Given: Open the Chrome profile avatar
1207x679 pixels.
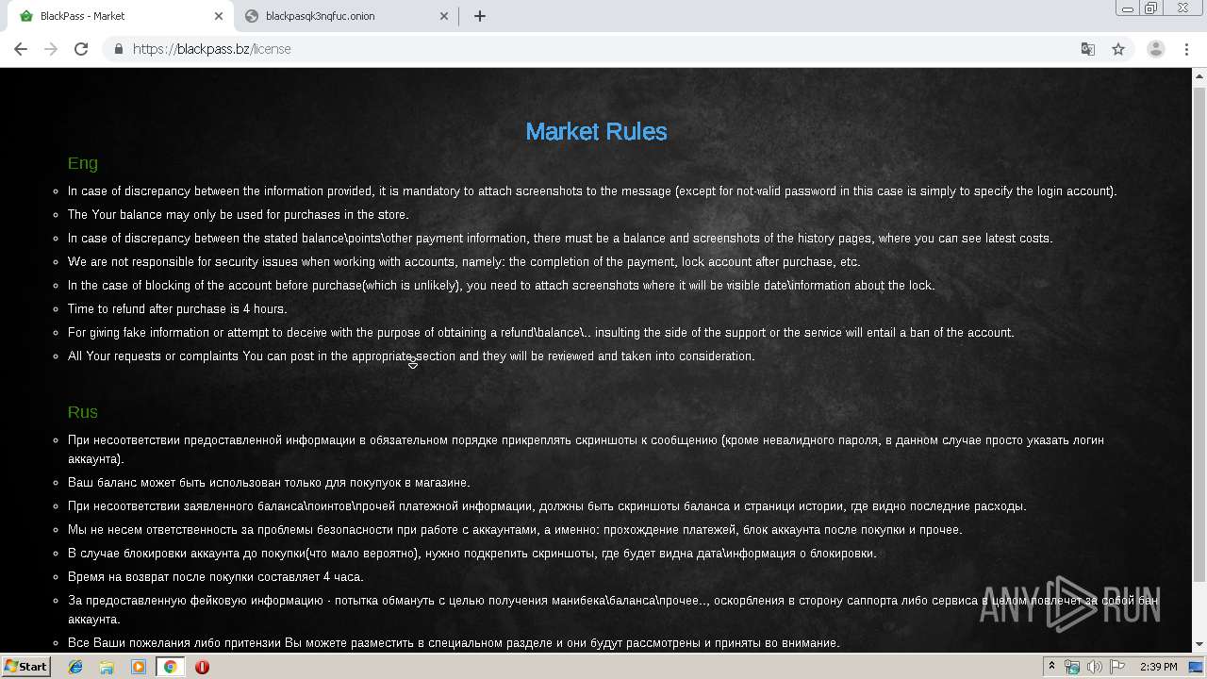Looking at the screenshot, I should (x=1155, y=49).
